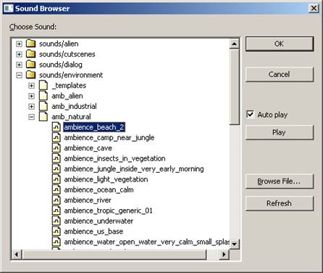Select the _templates label
The width and height of the screenshot is (323, 273).
[69, 85]
